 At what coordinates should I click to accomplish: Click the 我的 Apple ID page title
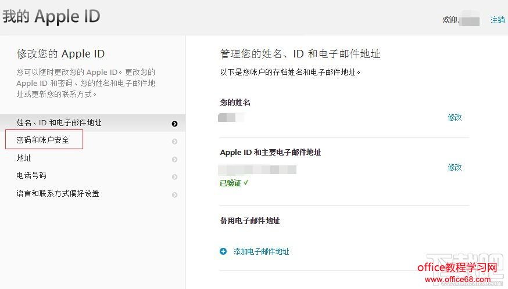click(51, 16)
